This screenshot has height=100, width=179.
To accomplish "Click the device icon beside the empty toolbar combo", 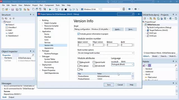I will (124, 9).
